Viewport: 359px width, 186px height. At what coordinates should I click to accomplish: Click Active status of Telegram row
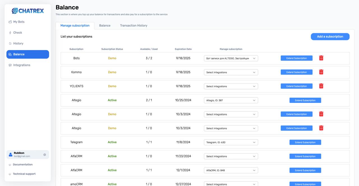click(x=112, y=142)
